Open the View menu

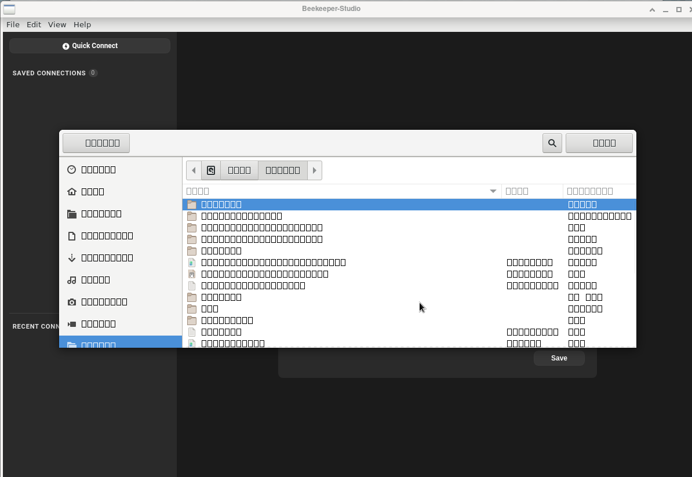(57, 24)
